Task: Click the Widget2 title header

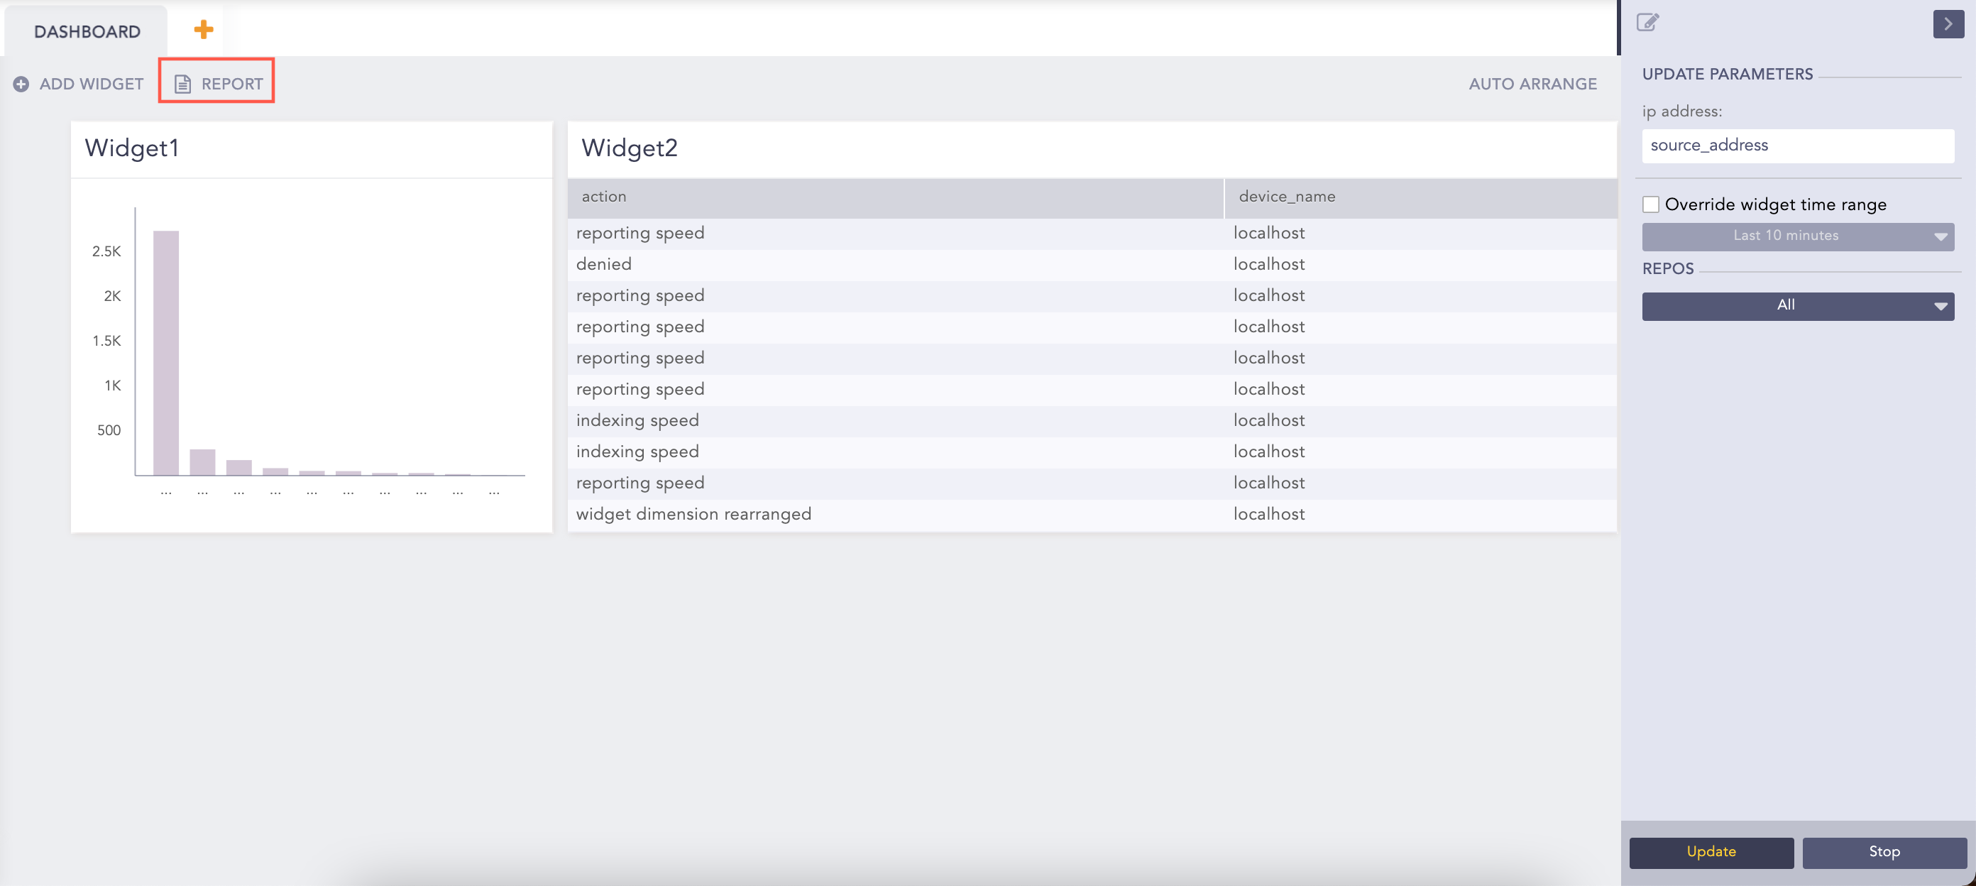Action: coord(629,148)
